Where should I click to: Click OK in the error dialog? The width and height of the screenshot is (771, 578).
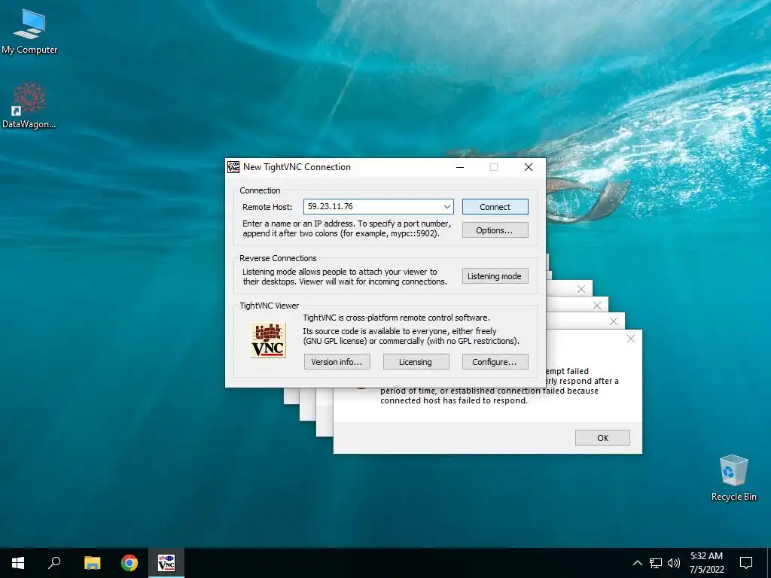tap(602, 438)
